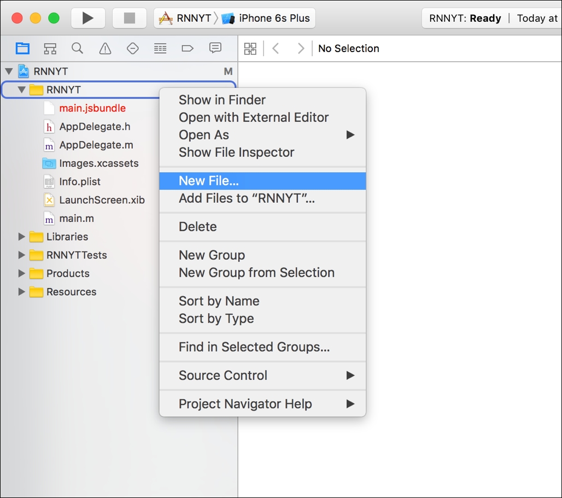562x498 pixels.
Task: Select the RNNYT project file icon
Action: [x=24, y=71]
